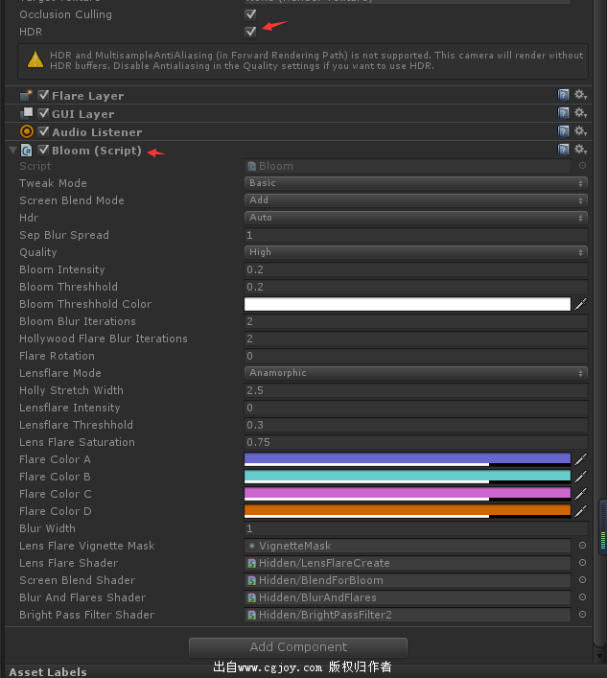
Task: Select the Hidden/BlendForBloom shader field
Action: 408,580
